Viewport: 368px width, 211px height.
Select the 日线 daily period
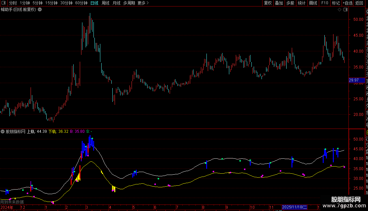point(94,3)
